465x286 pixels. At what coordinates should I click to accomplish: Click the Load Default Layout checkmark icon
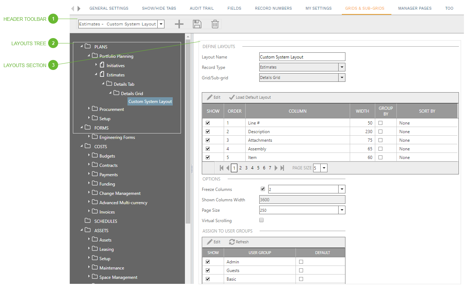(232, 97)
